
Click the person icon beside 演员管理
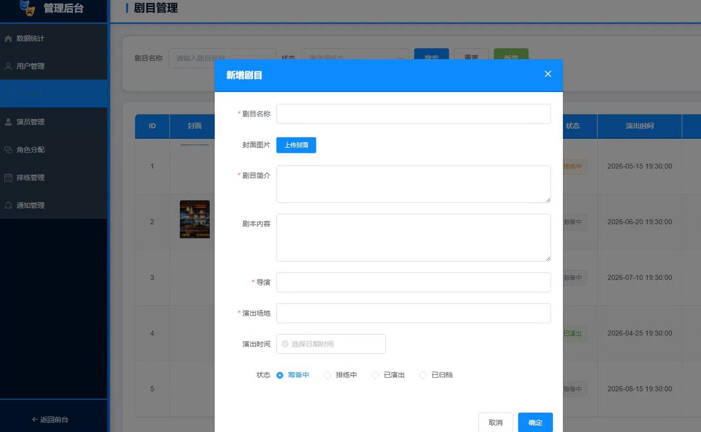click(8, 122)
